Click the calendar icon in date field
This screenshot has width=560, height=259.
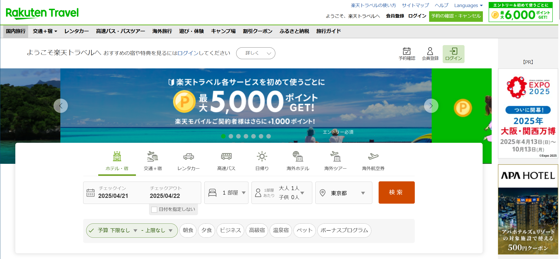pyautogui.click(x=90, y=193)
